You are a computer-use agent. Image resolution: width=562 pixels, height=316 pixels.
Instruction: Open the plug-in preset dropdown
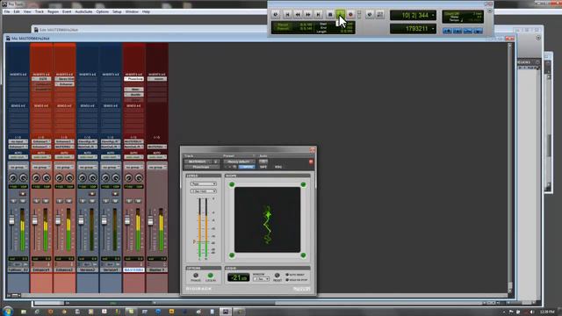tap(239, 162)
